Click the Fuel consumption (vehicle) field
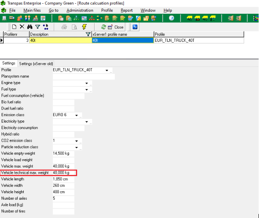 click(x=68, y=96)
